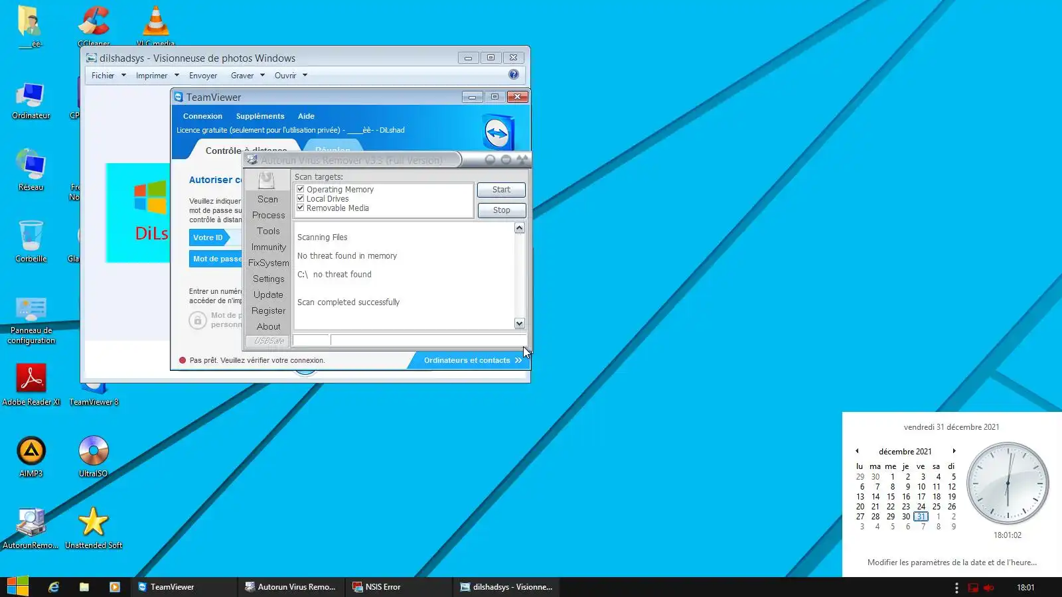
Task: Expand Ordinateurs et contacts in TeamViewer
Action: (473, 360)
